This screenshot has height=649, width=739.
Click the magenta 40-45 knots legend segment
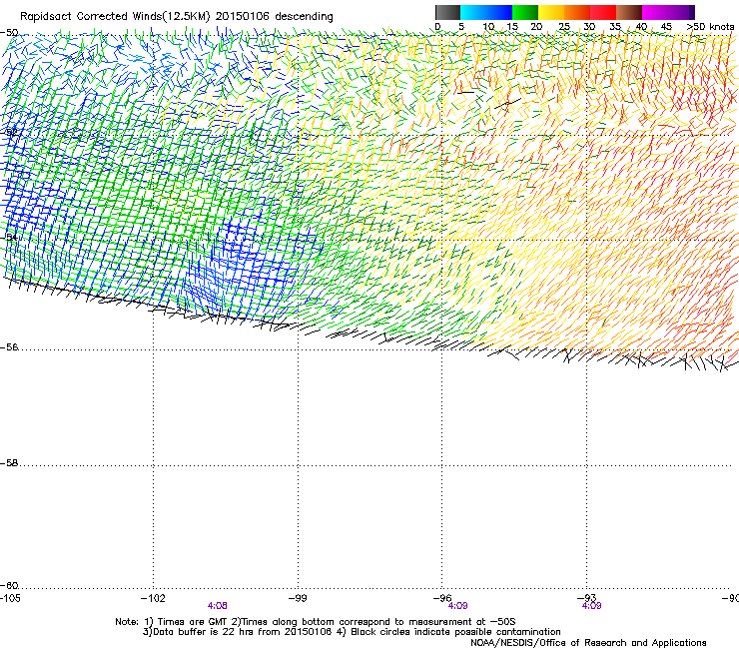coord(655,12)
